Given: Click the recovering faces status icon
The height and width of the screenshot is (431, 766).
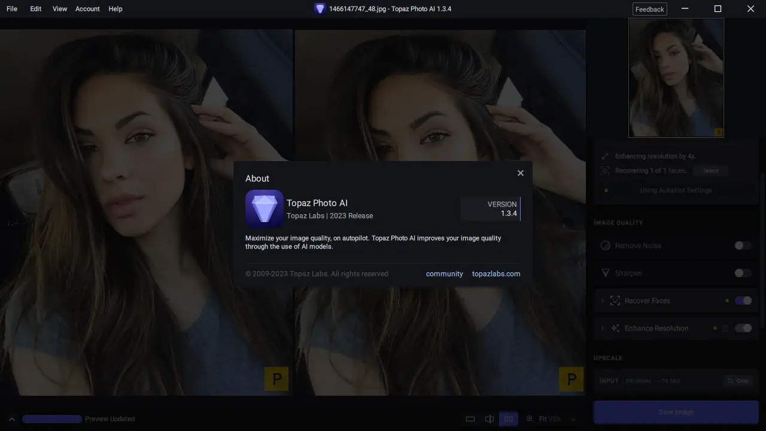Looking at the screenshot, I should (x=605, y=171).
